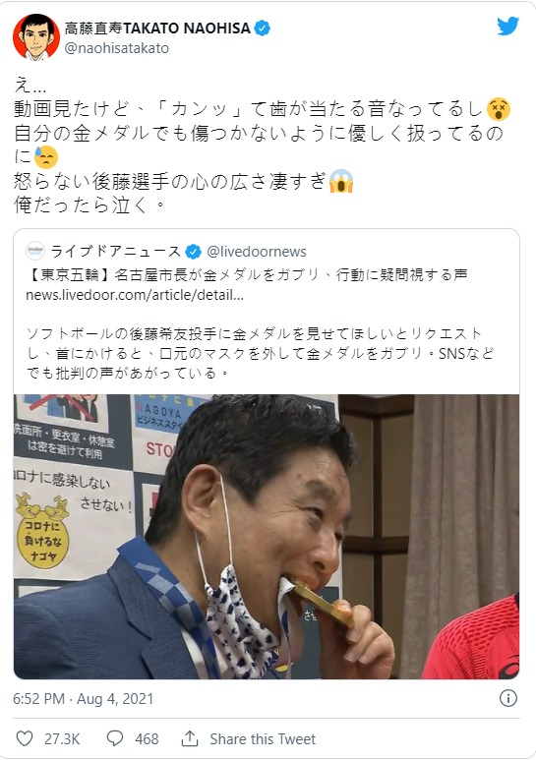
Task: Click the ライブドアニュース account name
Action: [115, 251]
